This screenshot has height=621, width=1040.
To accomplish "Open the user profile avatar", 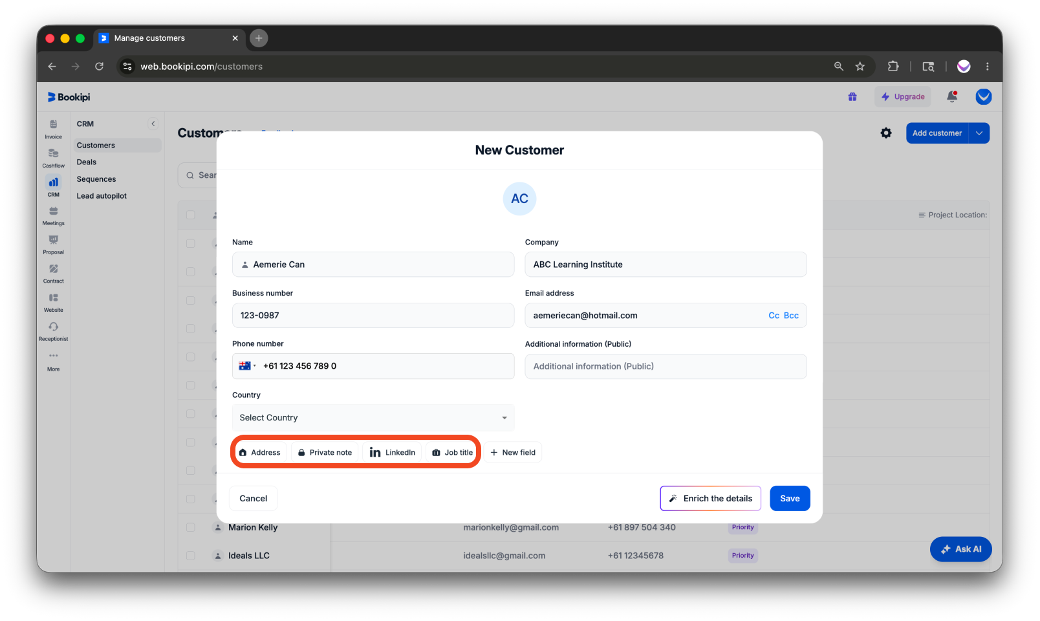I will [984, 97].
